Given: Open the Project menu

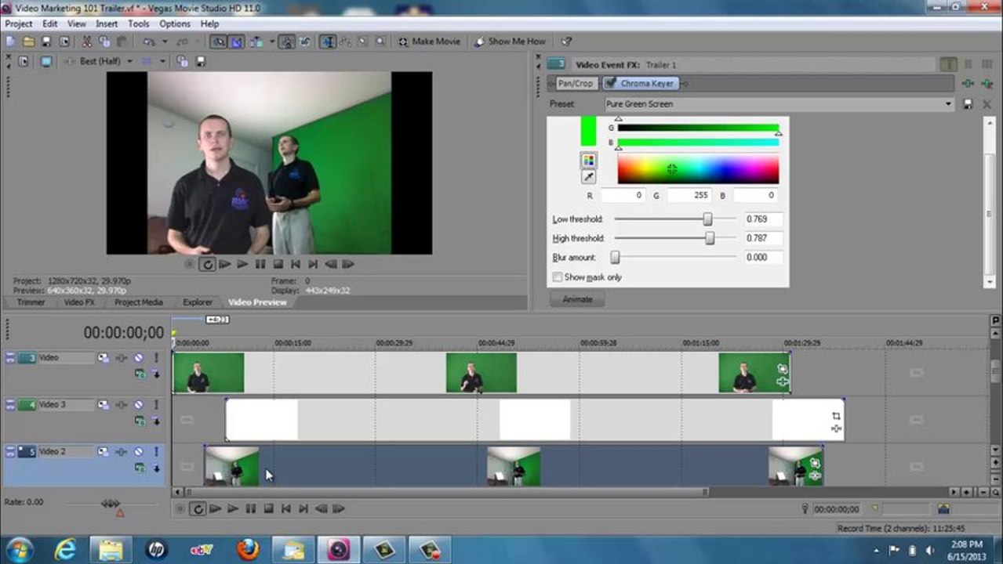Looking at the screenshot, I should pyautogui.click(x=19, y=24).
